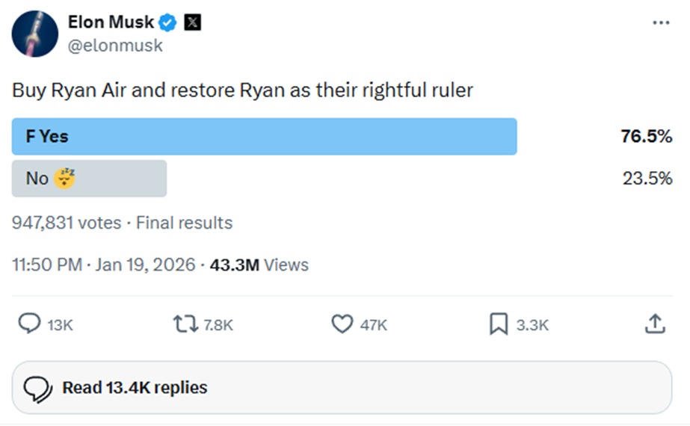Click the 43.3M Views count

(x=259, y=265)
